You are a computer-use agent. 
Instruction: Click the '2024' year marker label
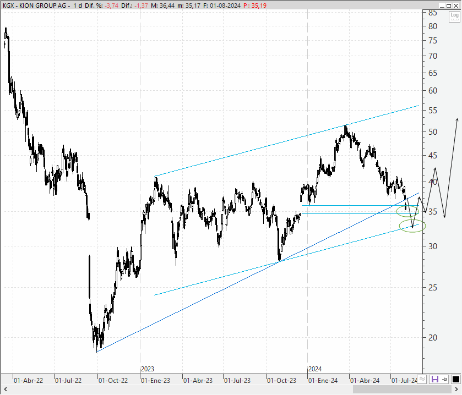tap(315, 369)
